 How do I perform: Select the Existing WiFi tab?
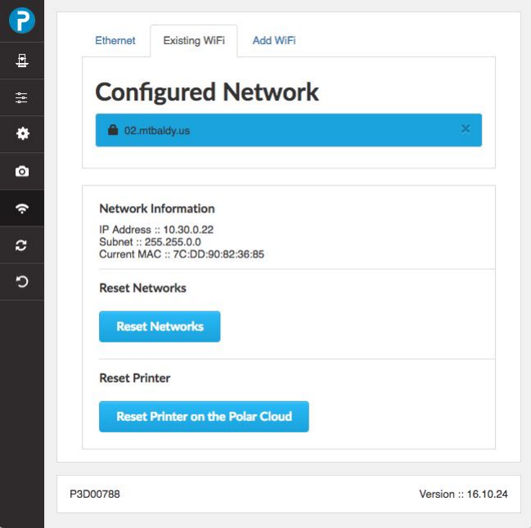pos(194,41)
